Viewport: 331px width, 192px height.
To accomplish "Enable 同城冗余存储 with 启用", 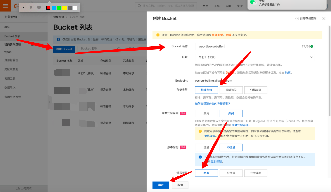I will (x=207, y=113).
